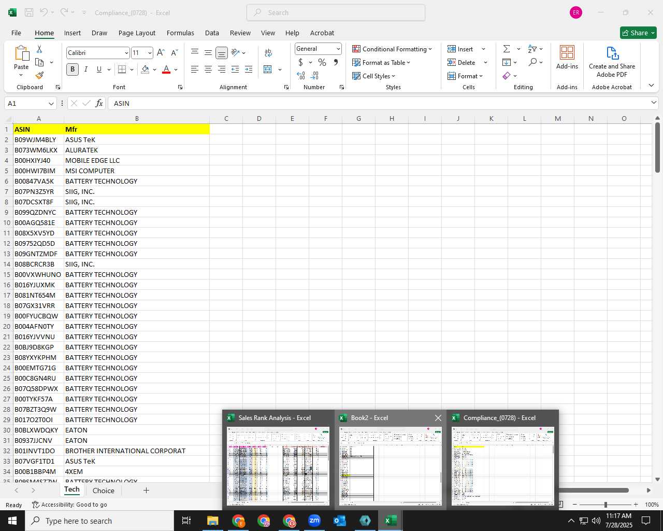The height and width of the screenshot is (531, 663).
Task: Click the Borders icon
Action: coord(122,69)
